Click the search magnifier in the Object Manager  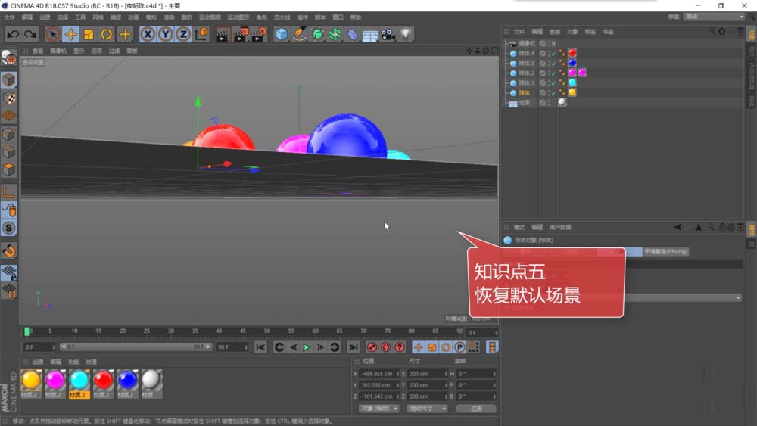[712, 31]
